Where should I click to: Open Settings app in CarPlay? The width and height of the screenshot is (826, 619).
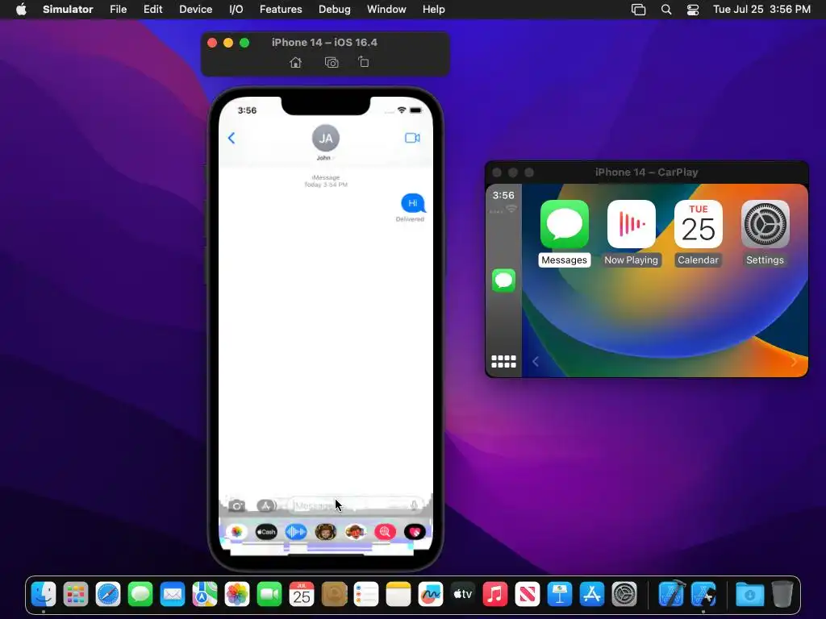[765, 224]
